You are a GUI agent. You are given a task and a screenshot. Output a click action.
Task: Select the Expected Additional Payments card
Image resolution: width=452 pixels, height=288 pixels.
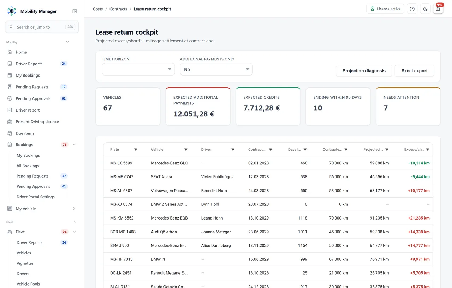(x=198, y=106)
